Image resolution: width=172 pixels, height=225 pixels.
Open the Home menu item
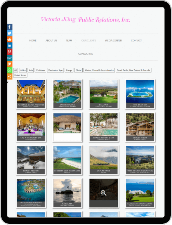pyautogui.click(x=33, y=41)
